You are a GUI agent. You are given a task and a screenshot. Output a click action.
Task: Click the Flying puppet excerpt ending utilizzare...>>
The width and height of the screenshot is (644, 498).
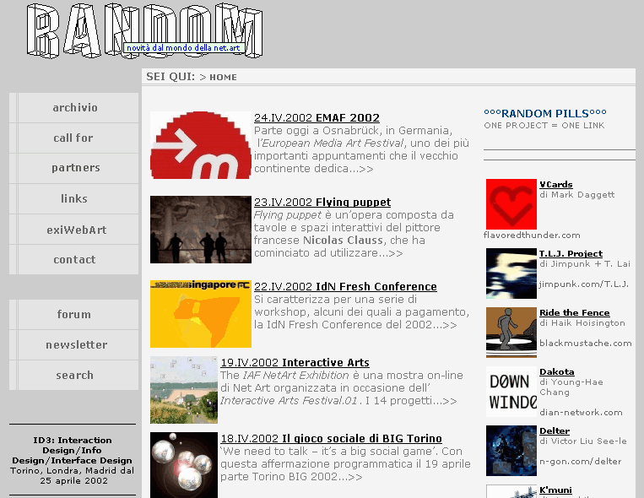354,234
